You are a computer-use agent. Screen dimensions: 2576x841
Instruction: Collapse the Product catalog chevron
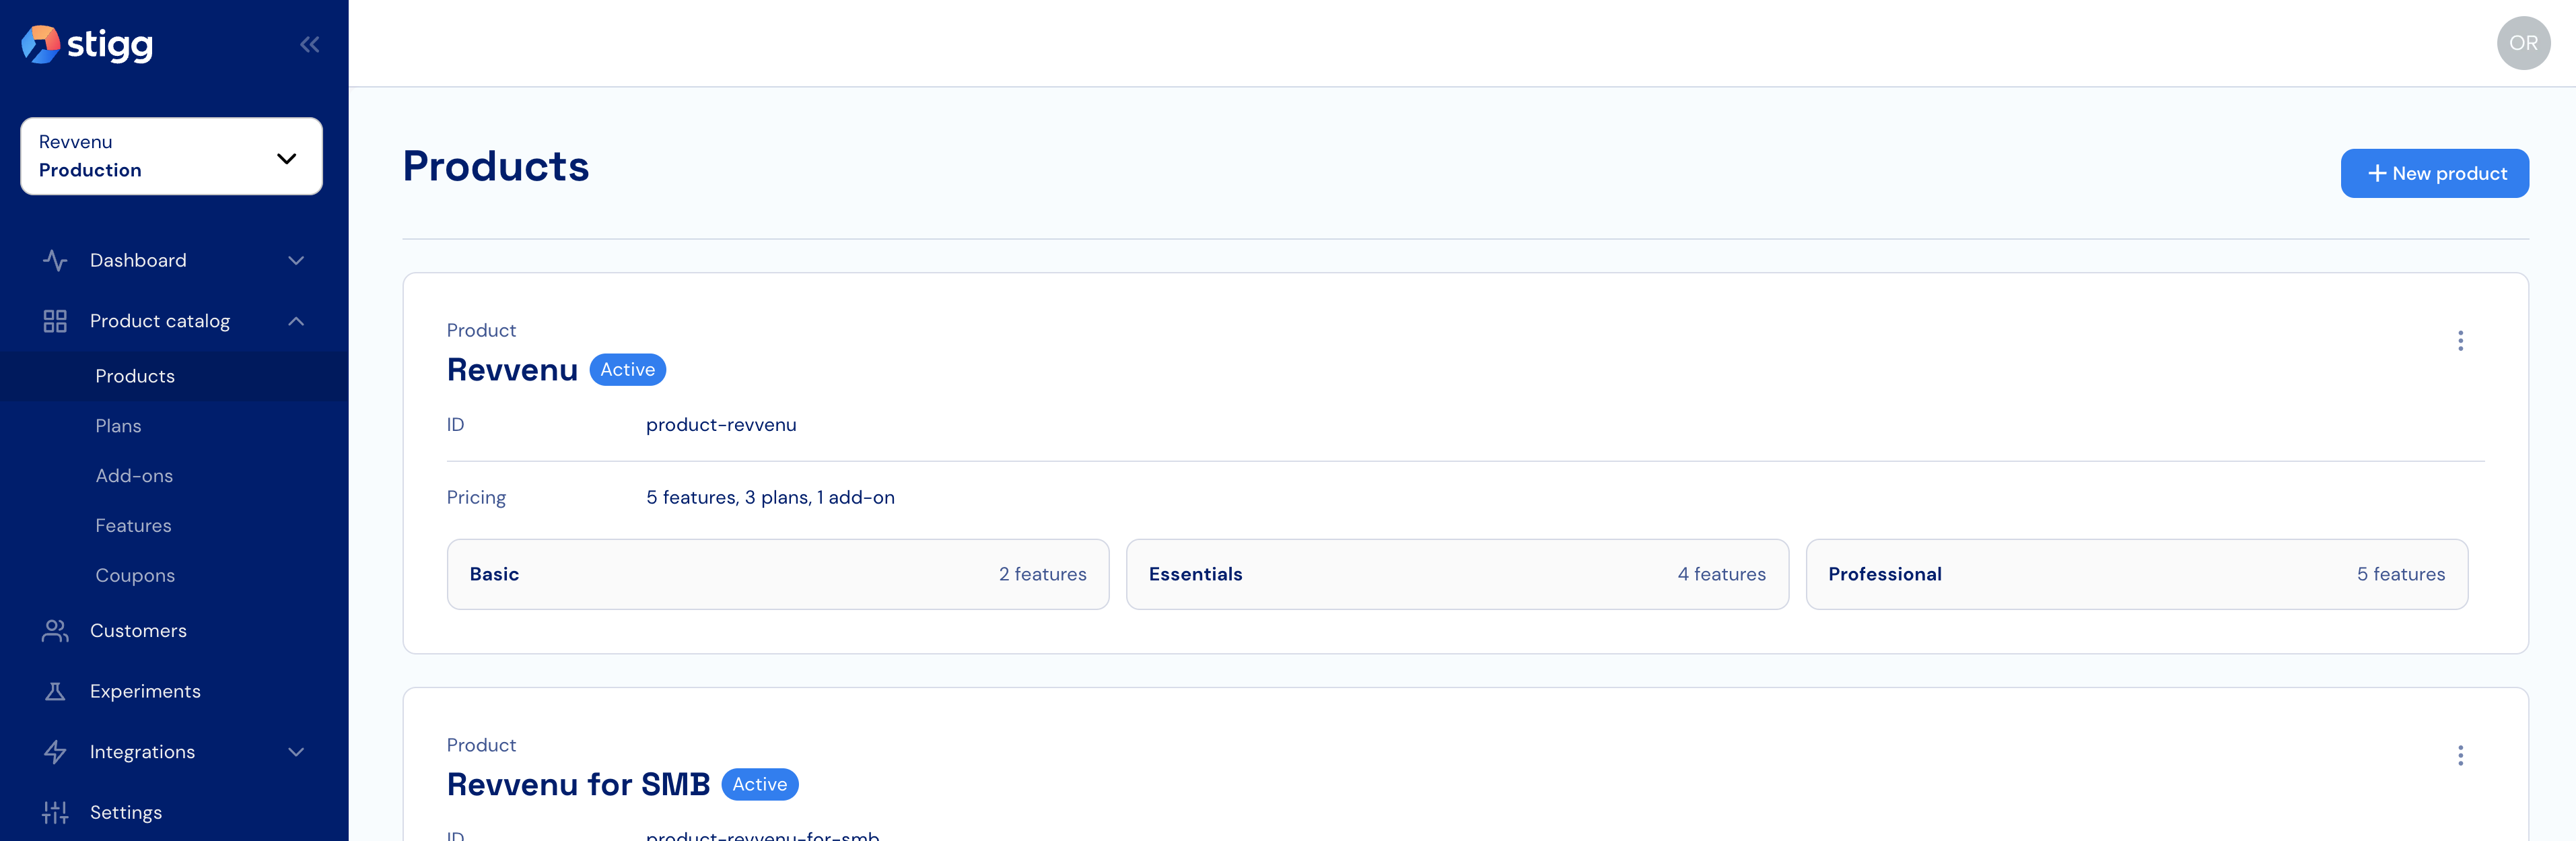tap(296, 321)
